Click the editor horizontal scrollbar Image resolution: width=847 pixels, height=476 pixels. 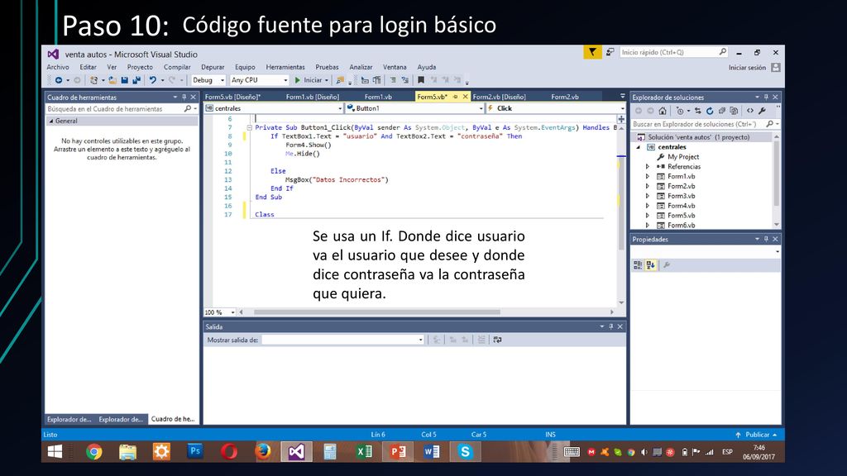tap(376, 312)
